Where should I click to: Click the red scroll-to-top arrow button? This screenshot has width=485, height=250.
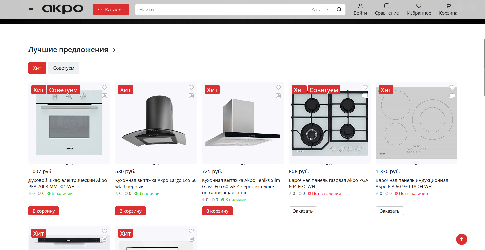click(x=461, y=239)
